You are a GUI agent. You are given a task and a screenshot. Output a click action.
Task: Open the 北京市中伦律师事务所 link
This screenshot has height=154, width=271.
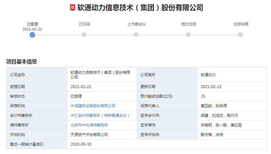[89, 125]
